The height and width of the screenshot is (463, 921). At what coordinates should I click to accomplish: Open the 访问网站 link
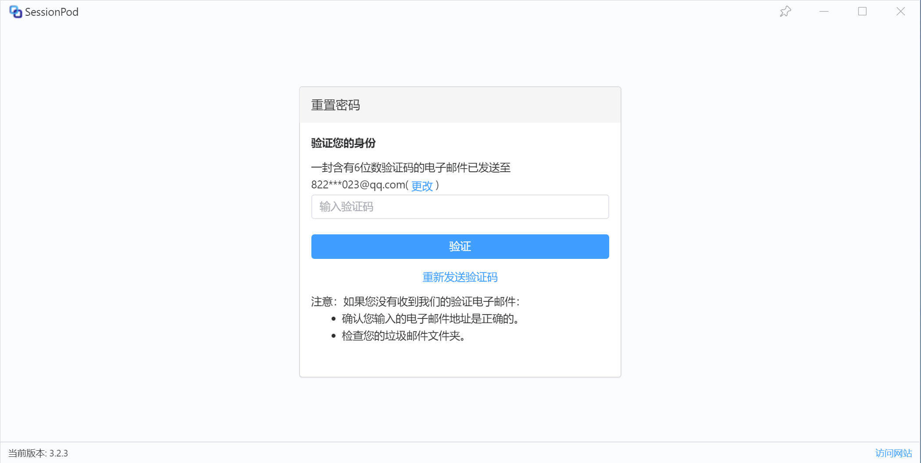tap(893, 453)
